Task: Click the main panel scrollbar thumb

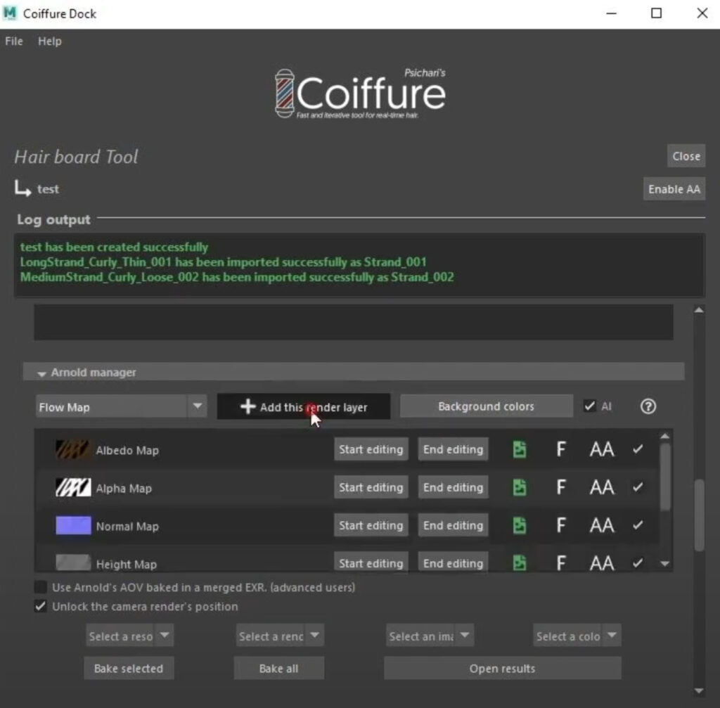Action: (699, 515)
